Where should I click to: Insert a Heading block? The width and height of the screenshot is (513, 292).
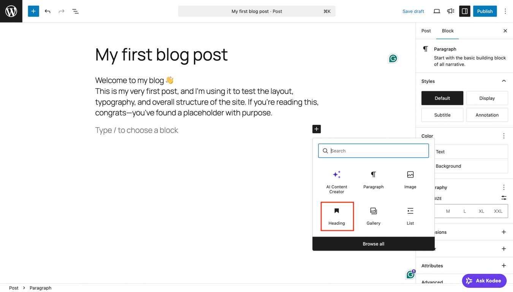tap(337, 216)
